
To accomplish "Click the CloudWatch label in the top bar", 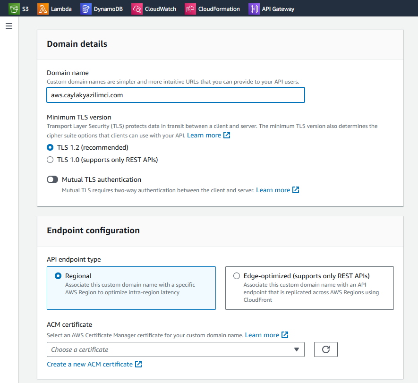I will 161,9.
